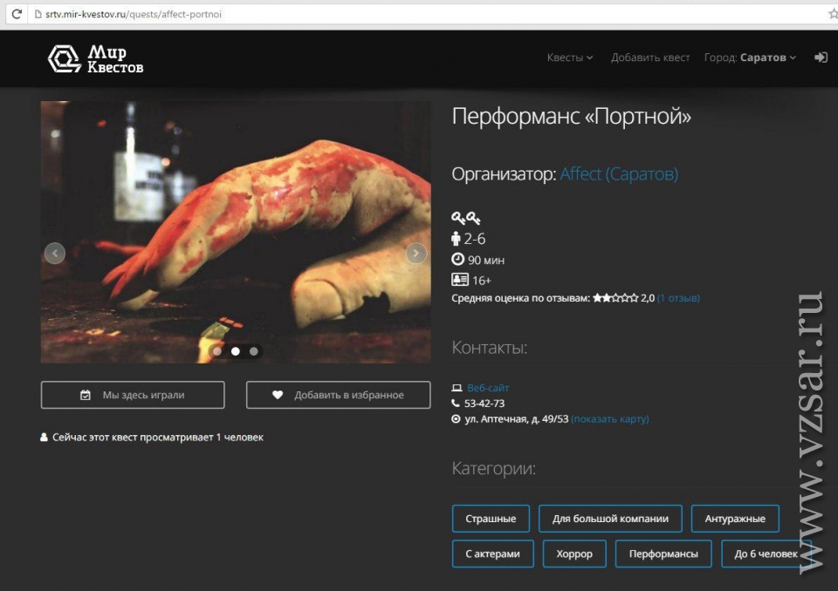Select the third carousel dot indicator
Screen dimensions: 838x591
254,351
